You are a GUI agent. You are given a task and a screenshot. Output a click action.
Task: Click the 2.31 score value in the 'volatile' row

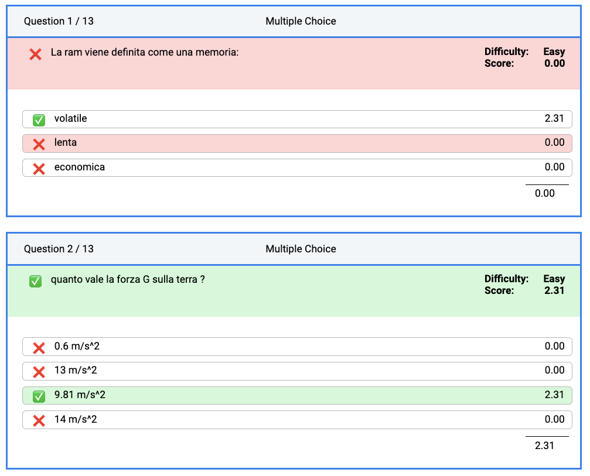(554, 118)
